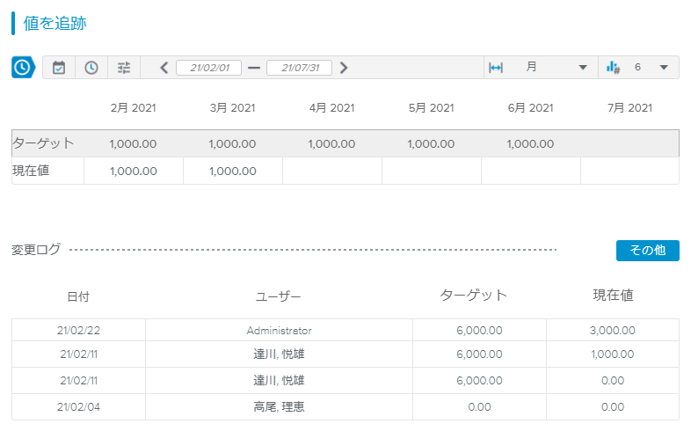Edit the end date field 21/07/31
691x431 pixels.
pos(299,68)
